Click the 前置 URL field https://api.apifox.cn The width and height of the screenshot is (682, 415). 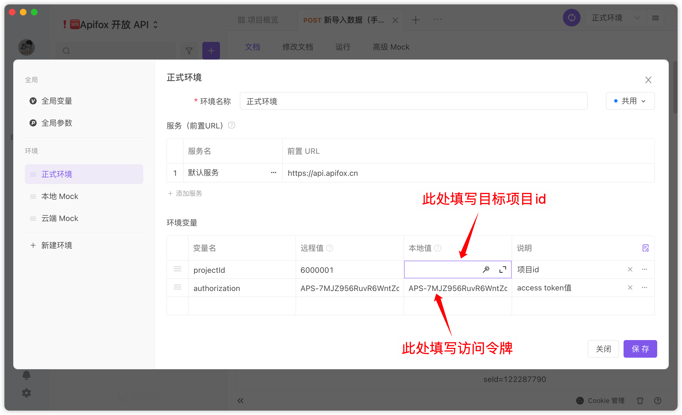coord(468,173)
